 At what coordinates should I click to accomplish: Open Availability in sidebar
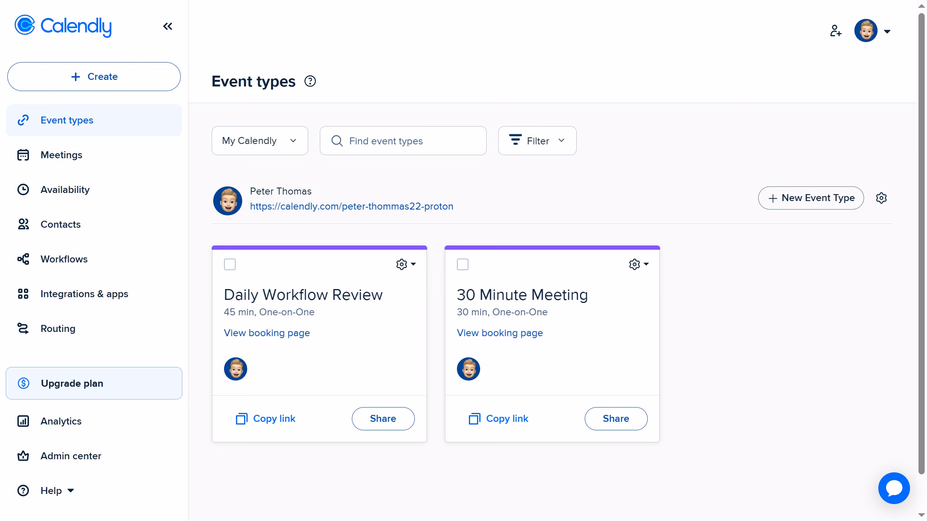coord(94,189)
